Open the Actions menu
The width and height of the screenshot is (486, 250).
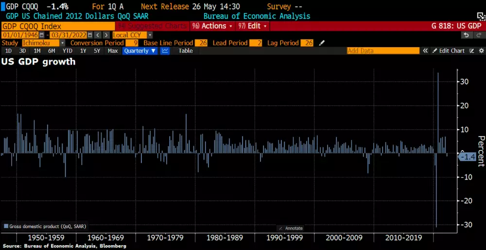pos(212,26)
